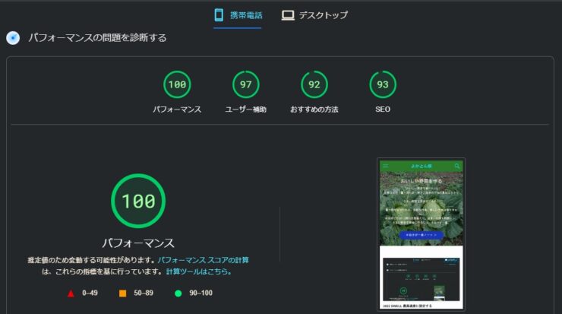Click the large 100 performance gauge

[x=138, y=201]
